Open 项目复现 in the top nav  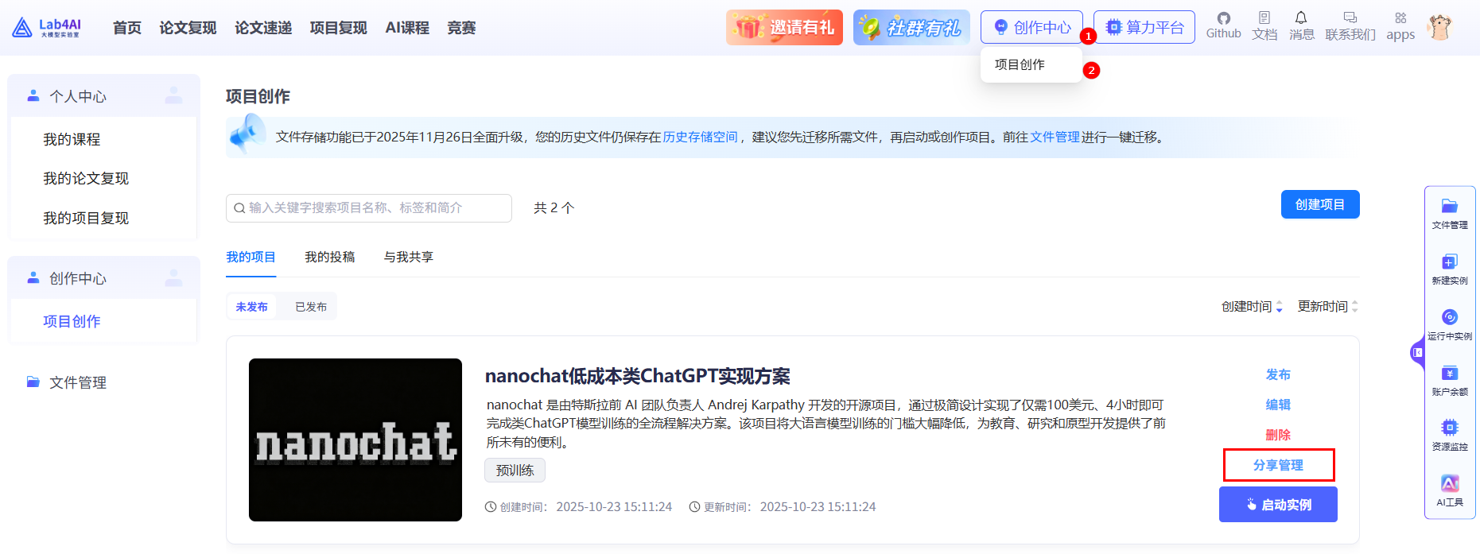[338, 28]
